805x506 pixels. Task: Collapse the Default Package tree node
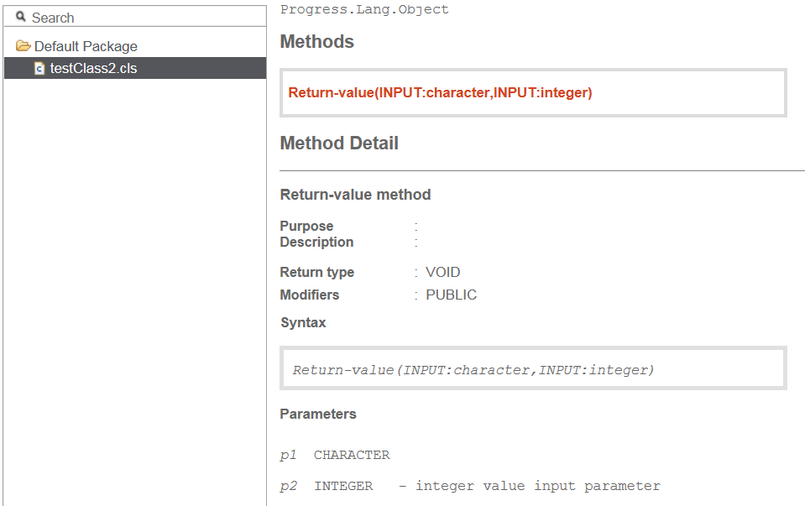pyautogui.click(x=77, y=46)
